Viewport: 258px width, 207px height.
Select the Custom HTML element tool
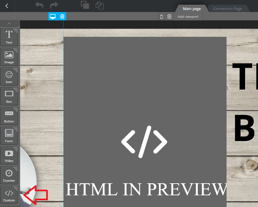(9, 195)
